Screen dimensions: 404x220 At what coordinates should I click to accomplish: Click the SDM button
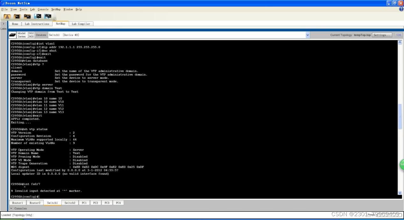[x=399, y=35]
